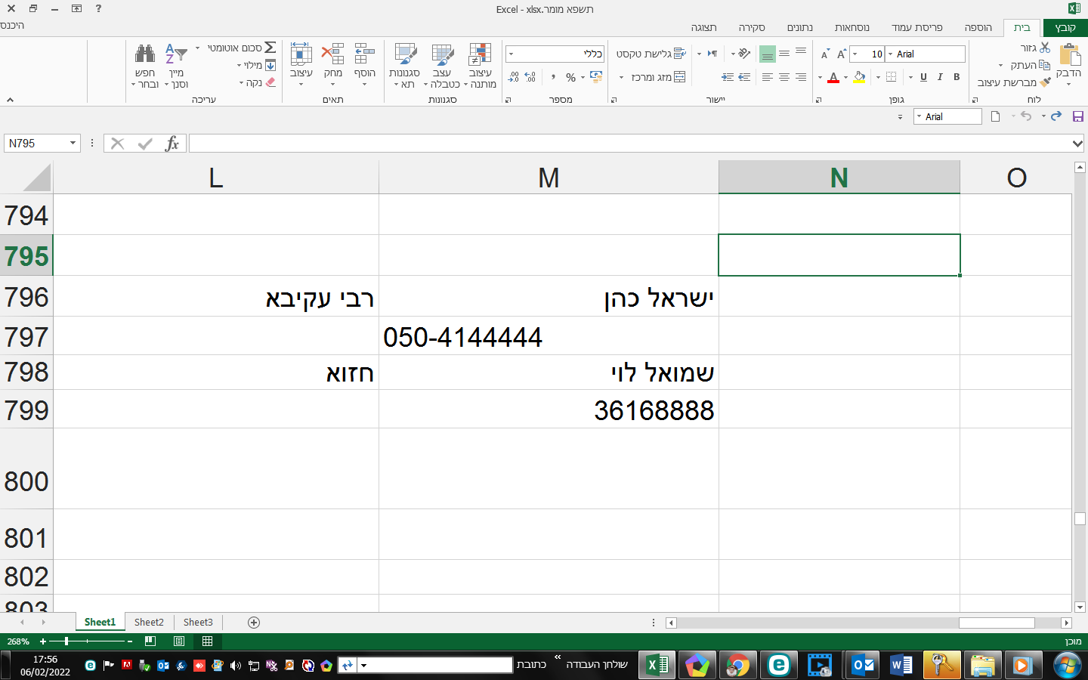The image size is (1088, 680).
Task: Open the ribbon font name dropdown
Action: point(890,54)
